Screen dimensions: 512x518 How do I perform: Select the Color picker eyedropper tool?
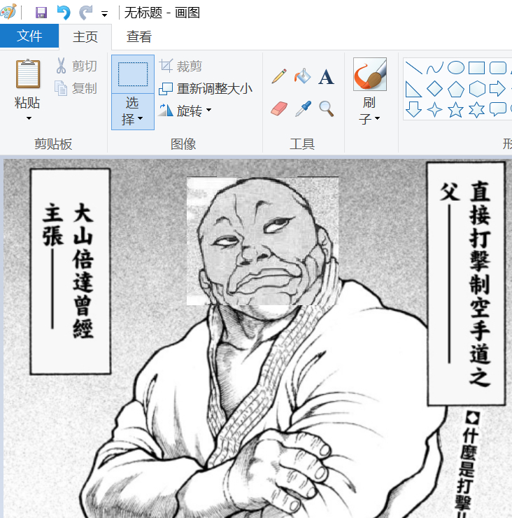pos(303,108)
